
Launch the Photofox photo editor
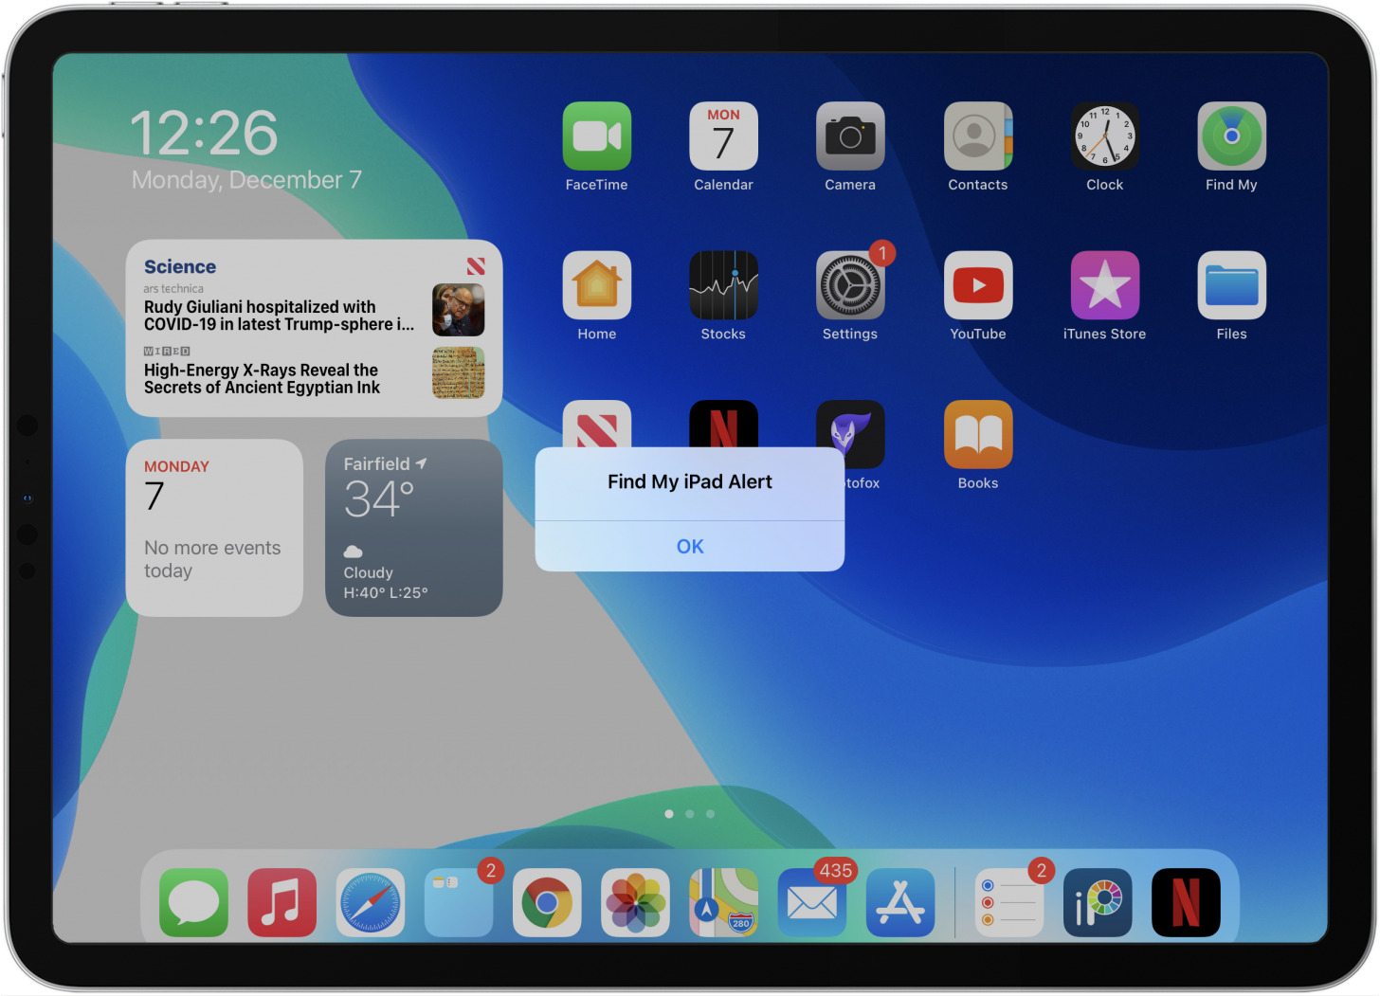click(850, 434)
